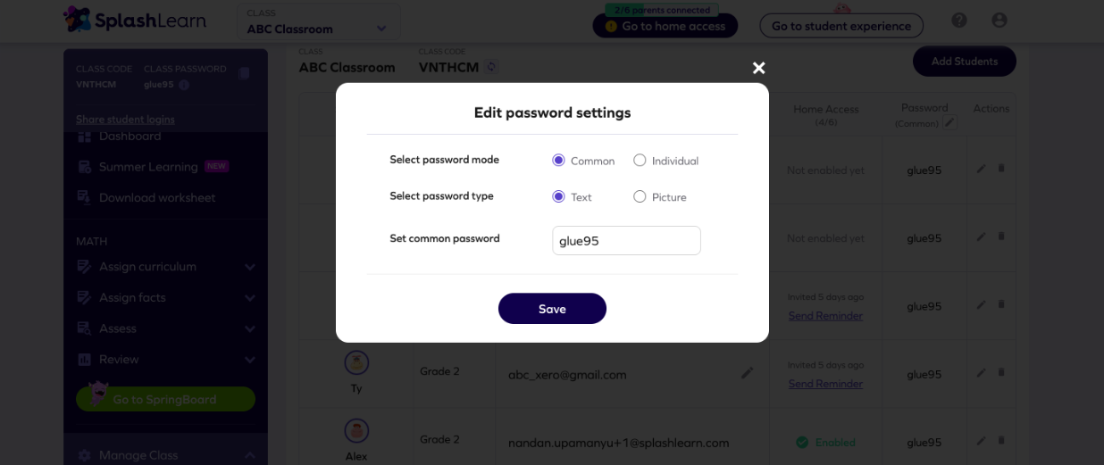Click the SplashLearn logo
Viewport: 1104px width, 465px height.
[134, 20]
